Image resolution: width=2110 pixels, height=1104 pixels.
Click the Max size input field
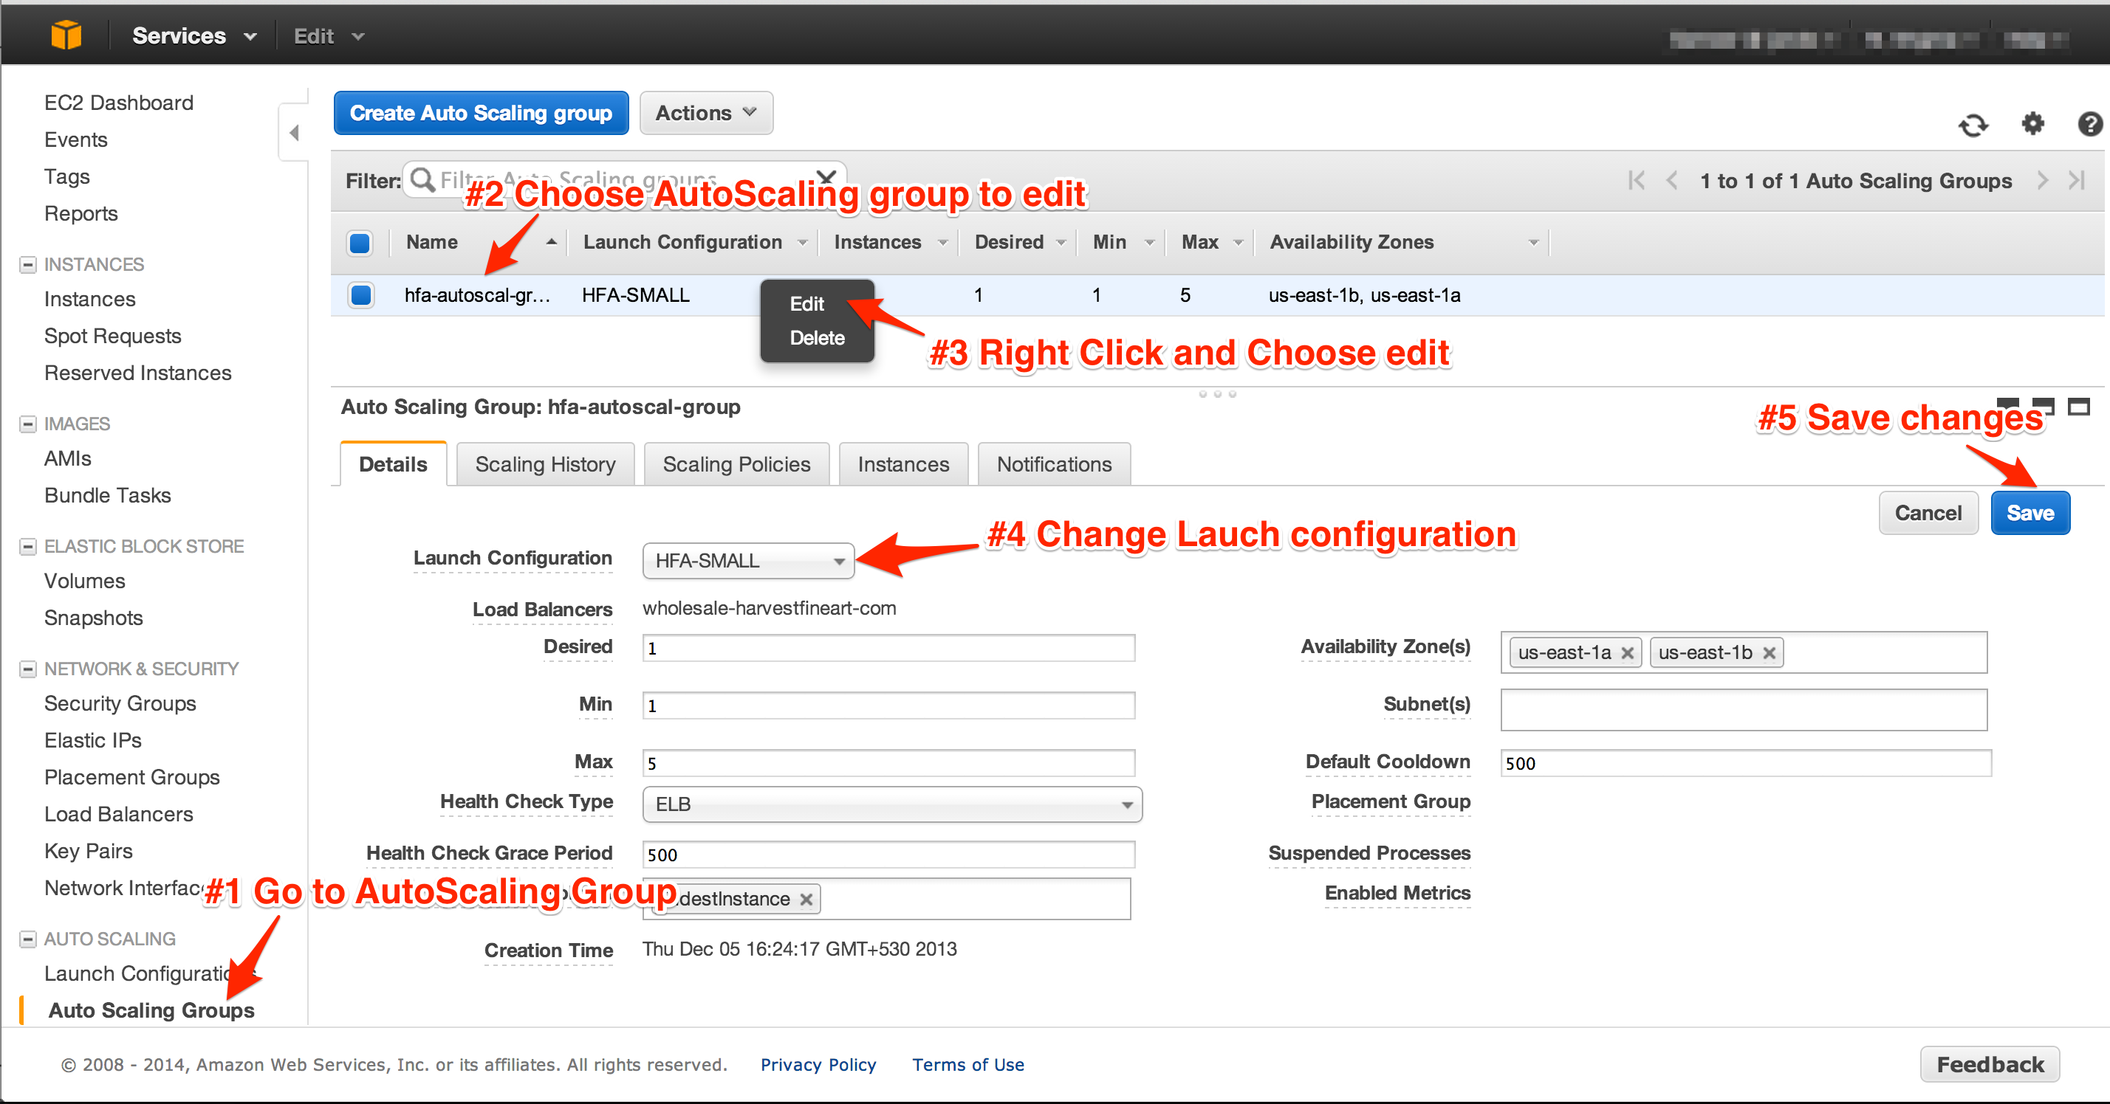(888, 763)
